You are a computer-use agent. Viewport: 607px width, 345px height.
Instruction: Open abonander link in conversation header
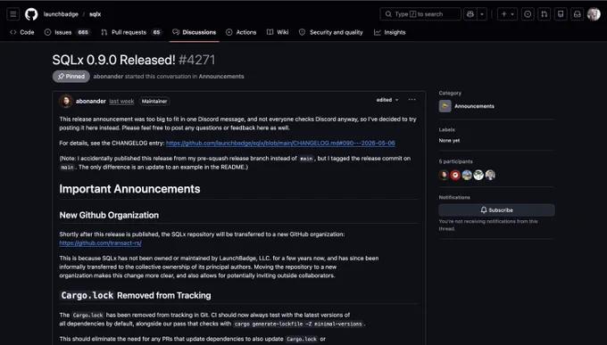[x=108, y=77]
